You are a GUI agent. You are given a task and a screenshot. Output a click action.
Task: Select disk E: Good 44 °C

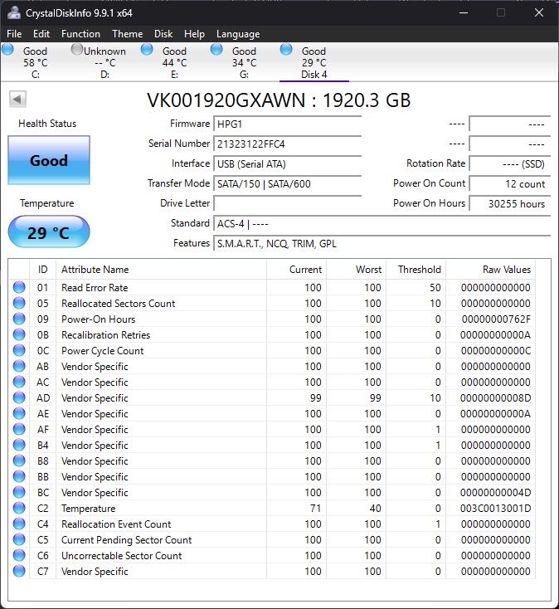click(174, 62)
